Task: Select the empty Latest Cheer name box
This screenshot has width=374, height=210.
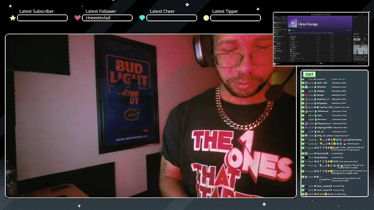Action: point(172,18)
